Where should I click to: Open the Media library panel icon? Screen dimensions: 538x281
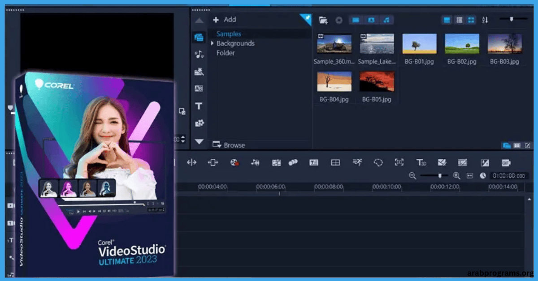199,37
